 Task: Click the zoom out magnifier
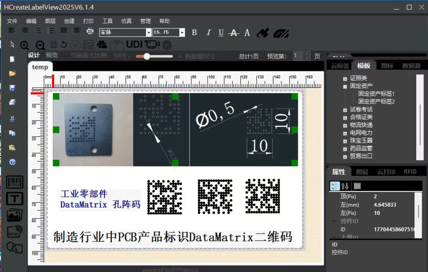coord(40,45)
